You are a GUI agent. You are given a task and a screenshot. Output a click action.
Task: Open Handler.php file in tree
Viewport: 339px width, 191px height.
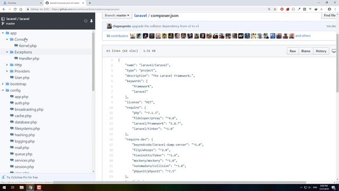pyautogui.click(x=29, y=58)
